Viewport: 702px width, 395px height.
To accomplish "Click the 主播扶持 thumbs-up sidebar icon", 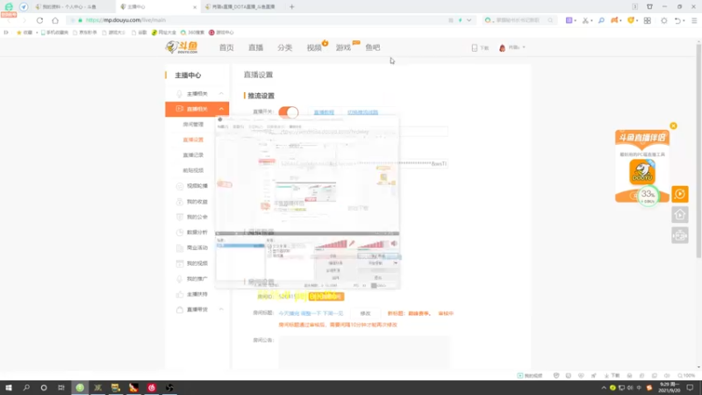I will pyautogui.click(x=180, y=294).
